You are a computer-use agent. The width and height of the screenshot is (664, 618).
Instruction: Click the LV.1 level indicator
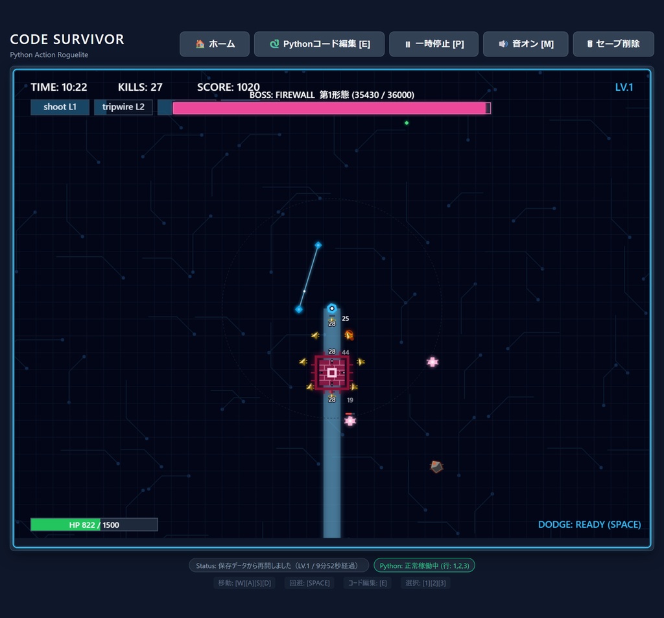(624, 88)
